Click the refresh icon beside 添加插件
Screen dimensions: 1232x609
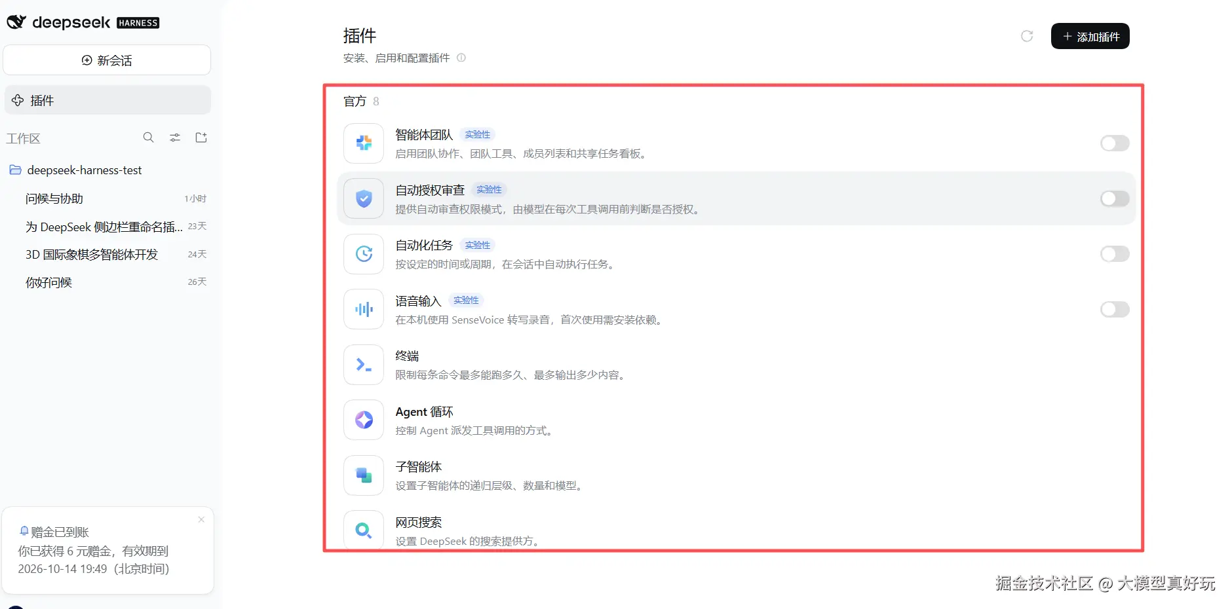pyautogui.click(x=1027, y=36)
